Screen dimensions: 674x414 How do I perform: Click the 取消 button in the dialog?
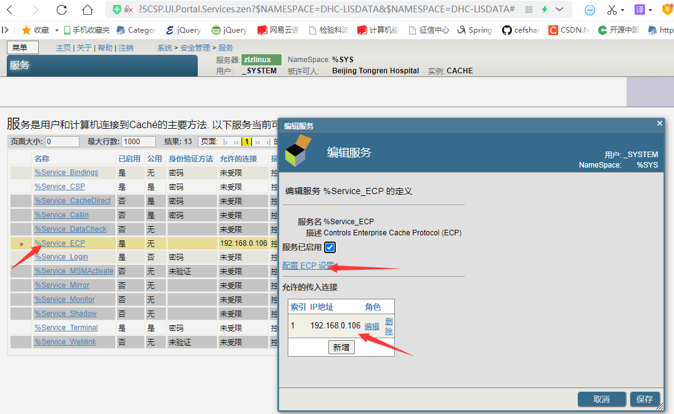point(601,399)
